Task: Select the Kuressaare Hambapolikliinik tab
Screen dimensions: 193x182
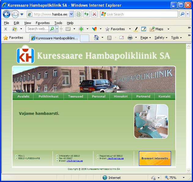Action: tap(55, 38)
